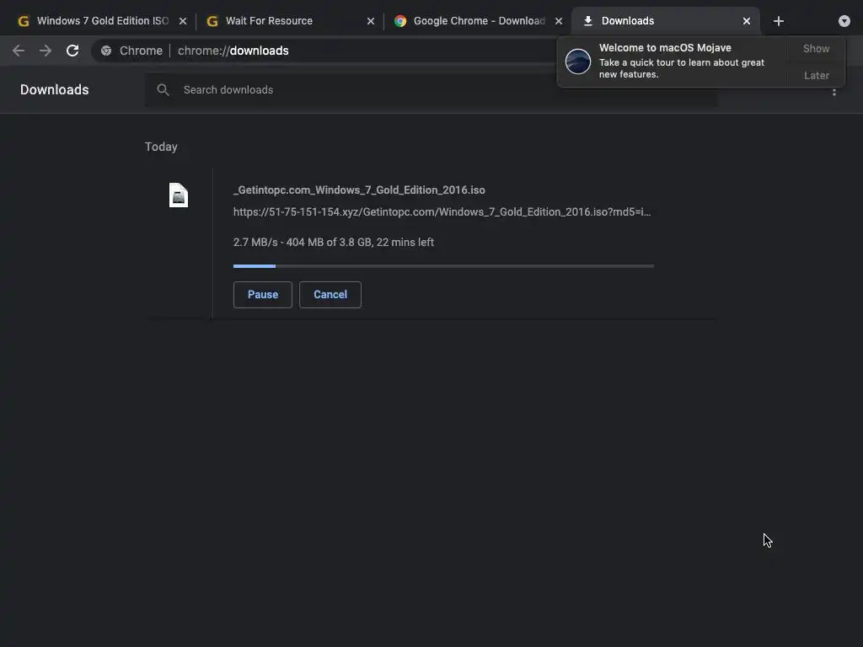Click the '2.7 MB/s - 404 MB of 3.8 GB' status
Screen dimensions: 863x647
(x=334, y=242)
